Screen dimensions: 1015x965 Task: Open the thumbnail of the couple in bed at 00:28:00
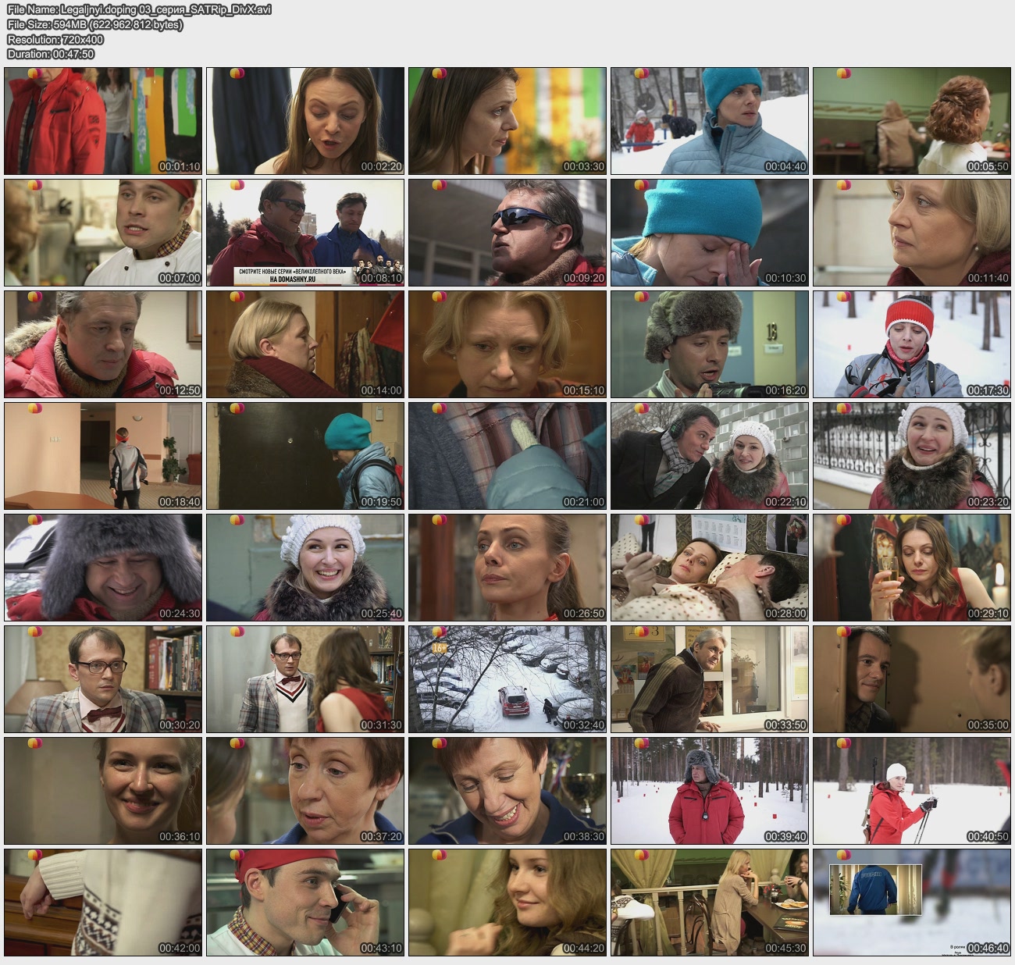coord(709,567)
